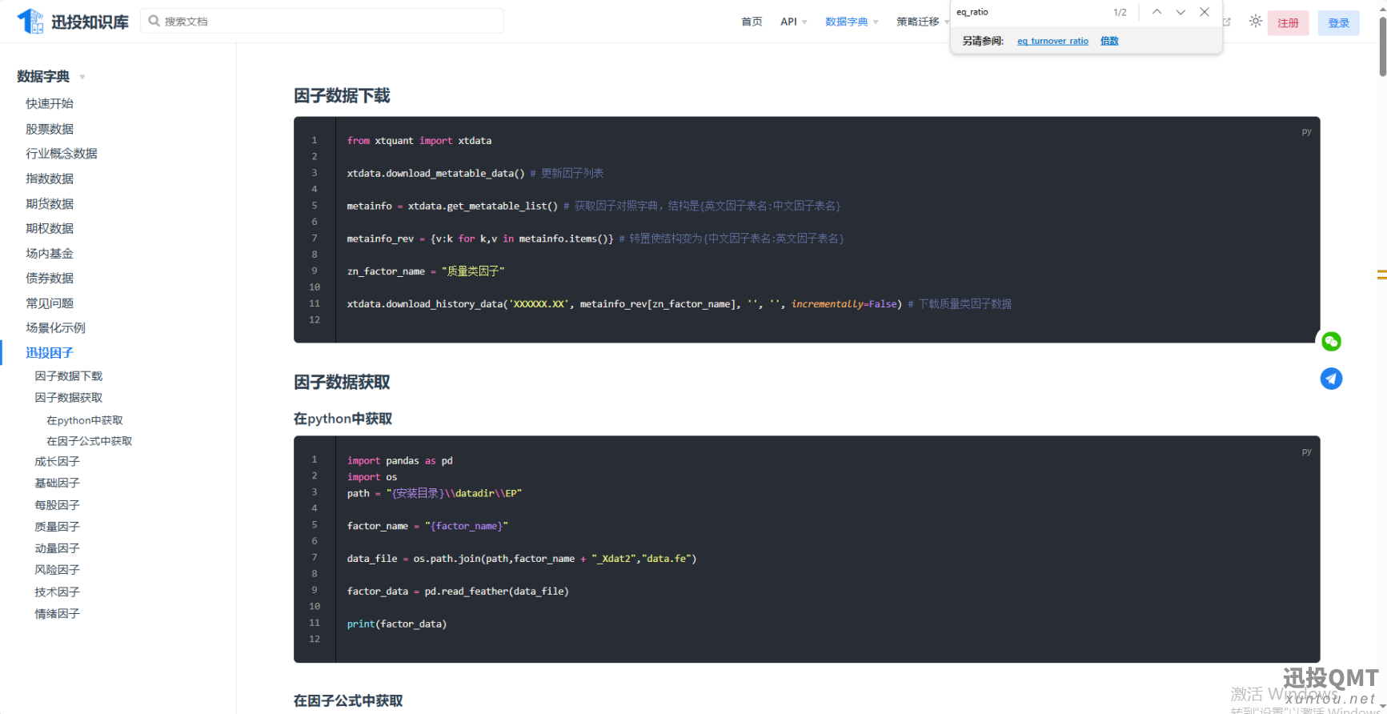Open 场内基金 in the sidebar
The width and height of the screenshot is (1387, 714).
[x=50, y=254]
